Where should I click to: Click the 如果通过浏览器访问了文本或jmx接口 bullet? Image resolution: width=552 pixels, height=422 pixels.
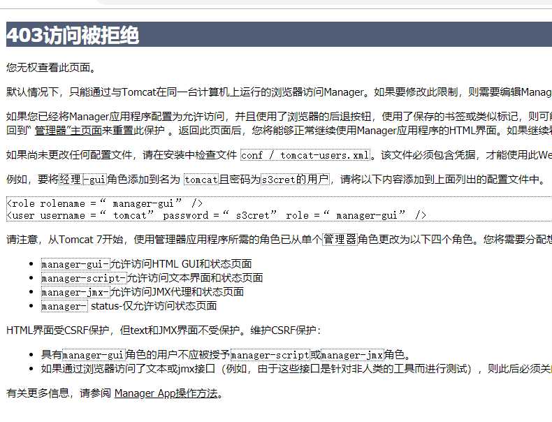pyautogui.click(x=296, y=368)
